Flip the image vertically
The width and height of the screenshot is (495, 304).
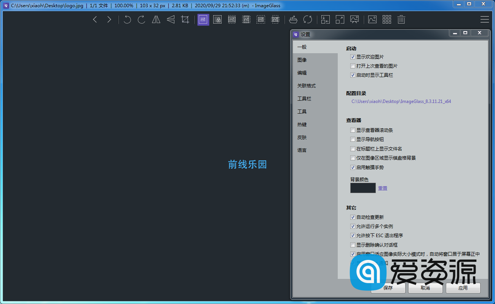click(x=170, y=19)
